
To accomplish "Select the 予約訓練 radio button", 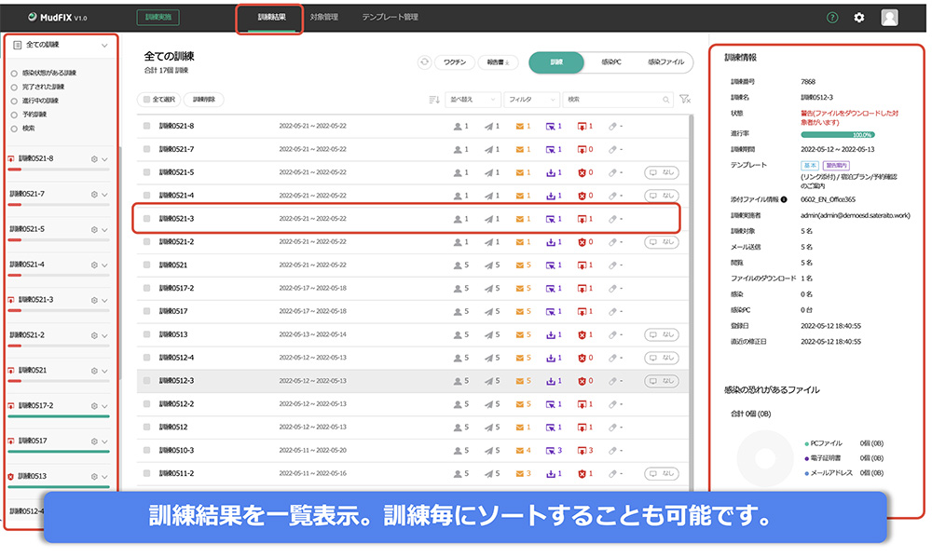I will (14, 115).
